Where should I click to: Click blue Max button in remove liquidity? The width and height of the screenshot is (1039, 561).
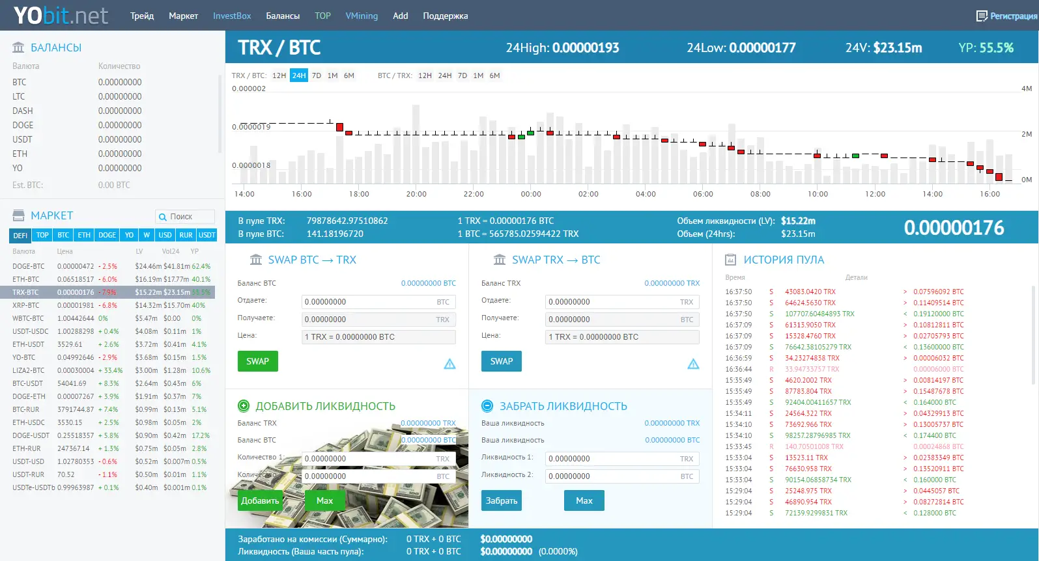[584, 500]
